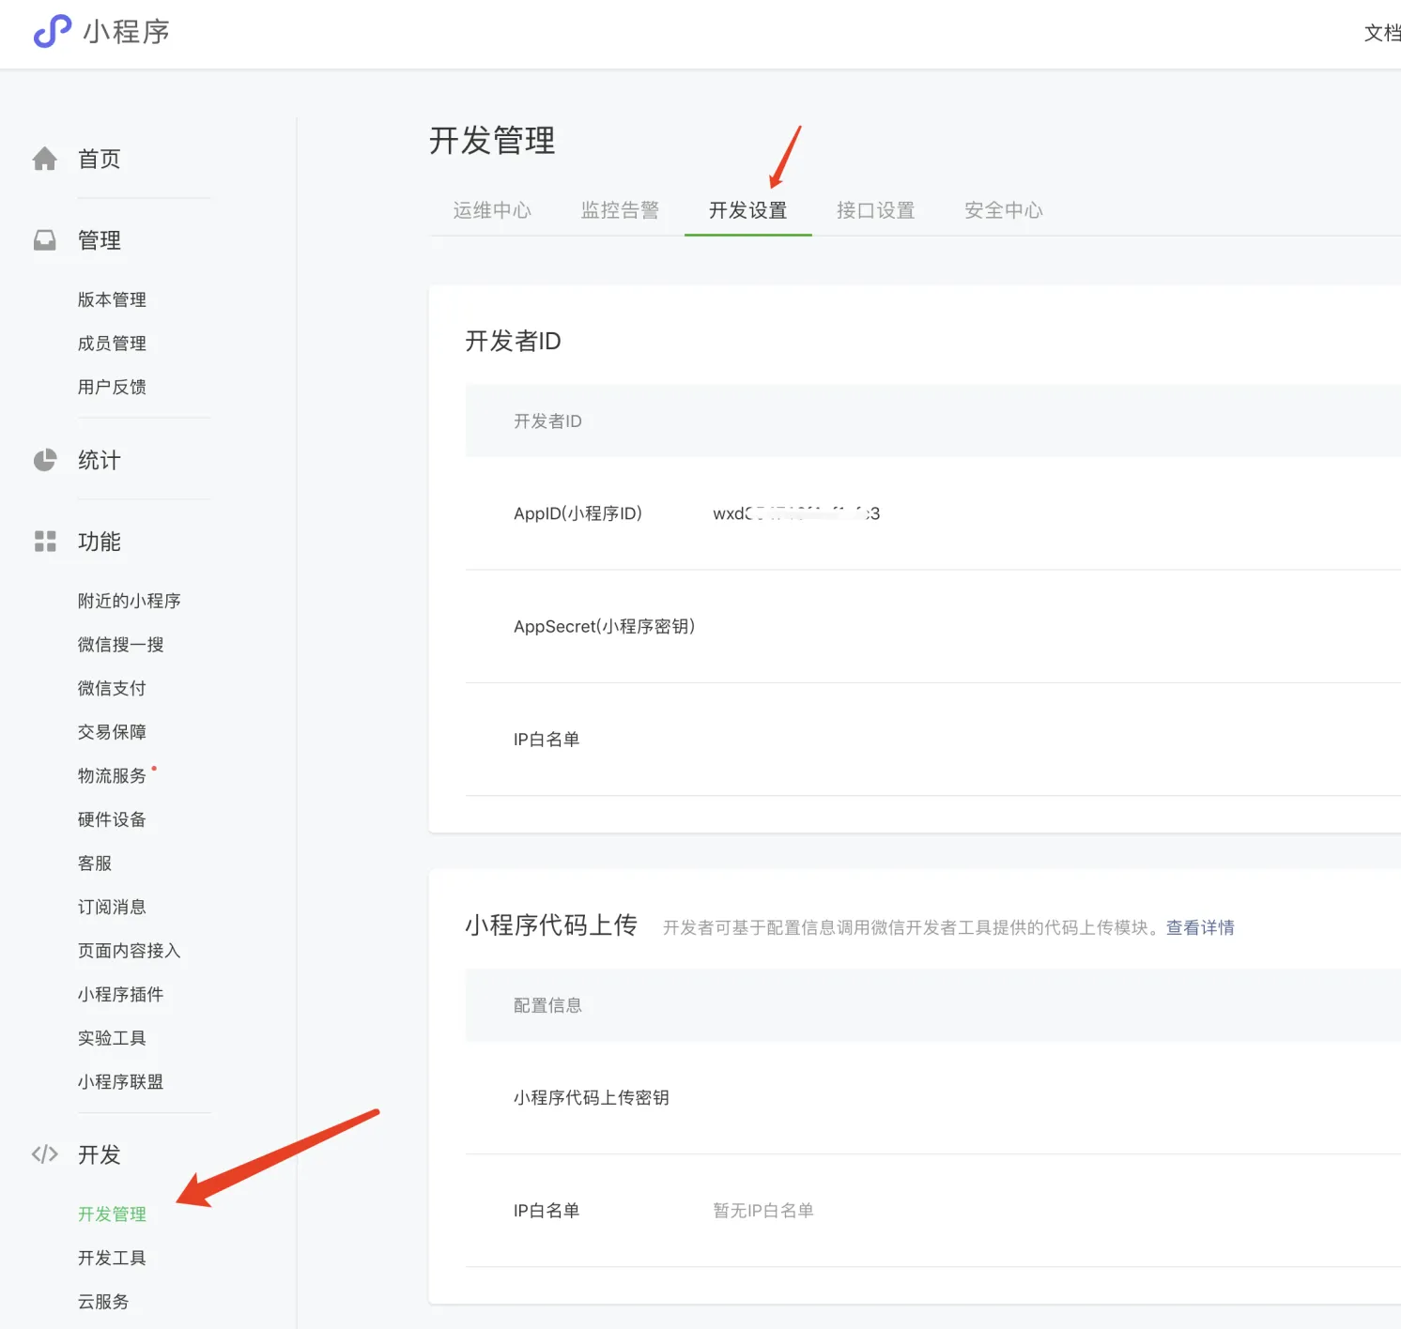
Task: Switch to the 监控告警 tab
Action: [x=620, y=210]
